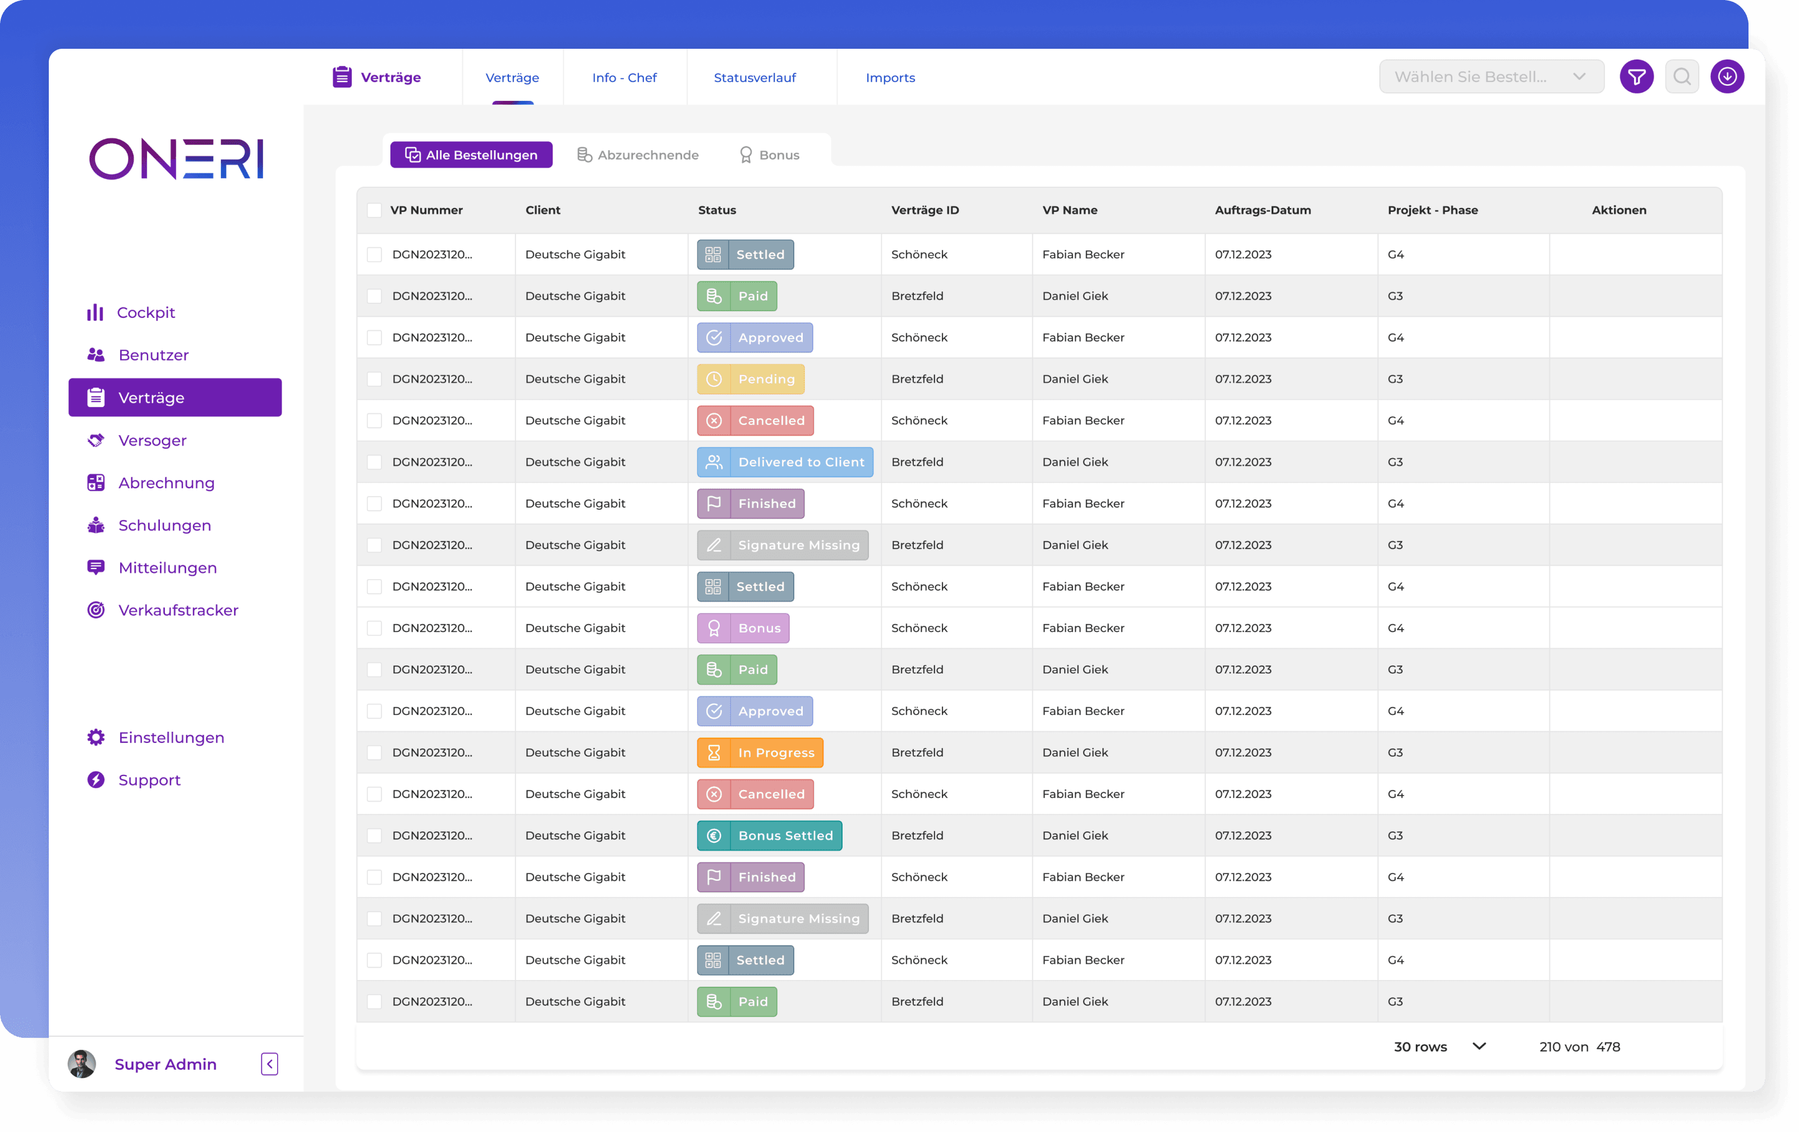
Task: Check the first row's checkbox with Settled status
Action: (x=374, y=255)
